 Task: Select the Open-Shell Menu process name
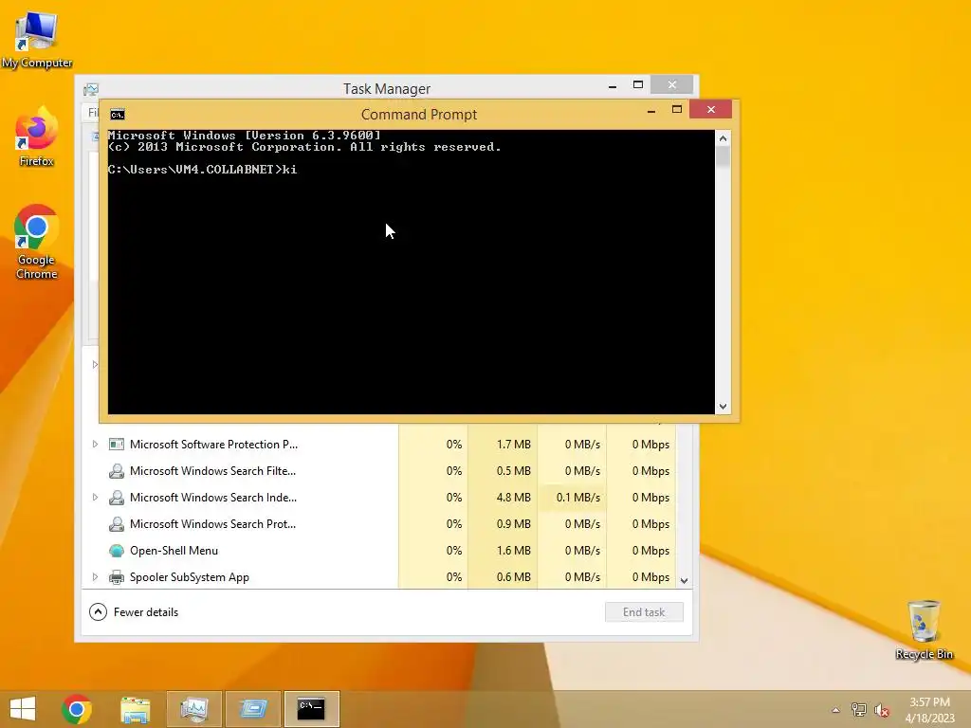click(x=174, y=551)
